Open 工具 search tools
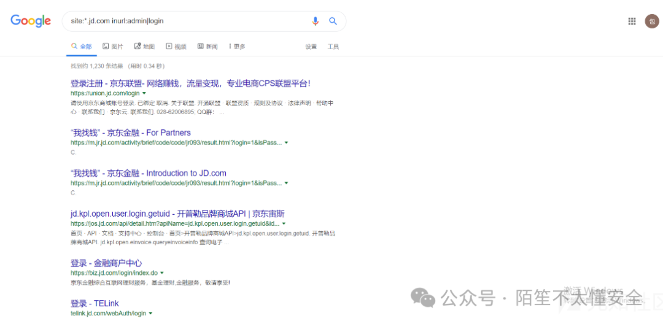The width and height of the screenshot is (663, 324). point(333,47)
